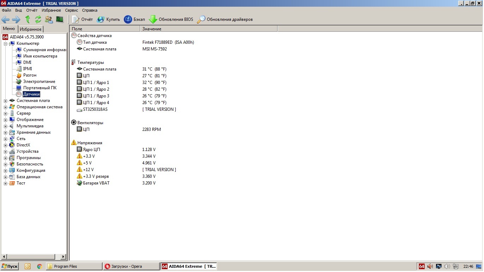Select the База данных tree item
This screenshot has width=484, height=272.
click(x=29, y=177)
